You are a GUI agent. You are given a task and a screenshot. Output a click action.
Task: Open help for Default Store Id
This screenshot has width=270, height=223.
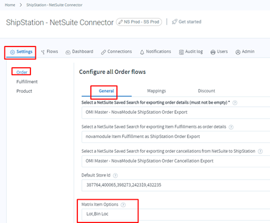pyautogui.click(x=115, y=175)
